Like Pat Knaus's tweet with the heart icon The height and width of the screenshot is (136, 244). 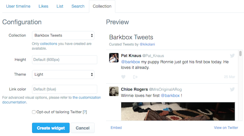pos(123,77)
